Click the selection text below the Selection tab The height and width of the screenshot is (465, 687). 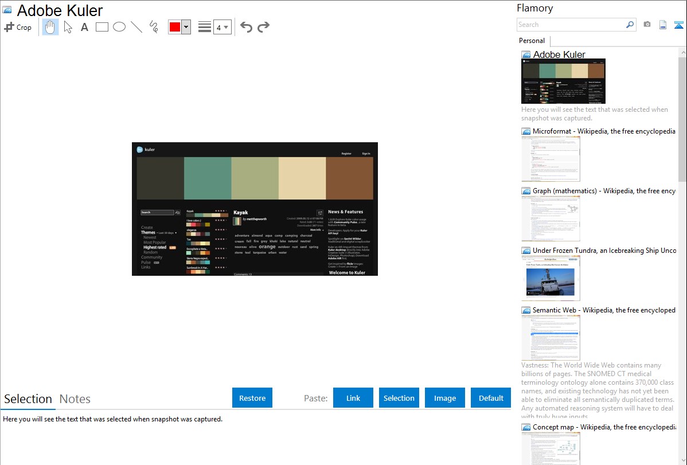[x=112, y=419]
